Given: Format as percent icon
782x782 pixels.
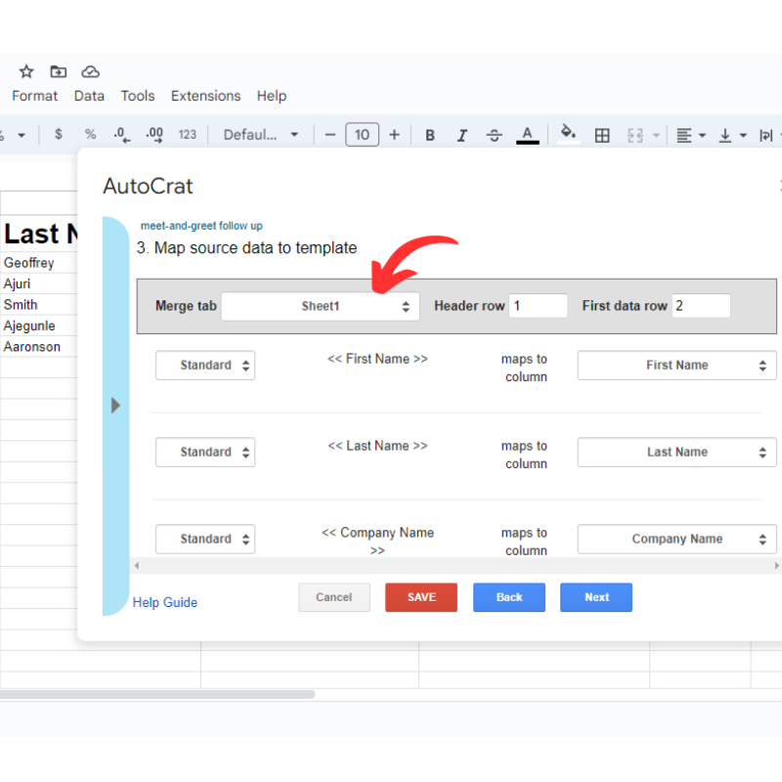Looking at the screenshot, I should (x=90, y=134).
